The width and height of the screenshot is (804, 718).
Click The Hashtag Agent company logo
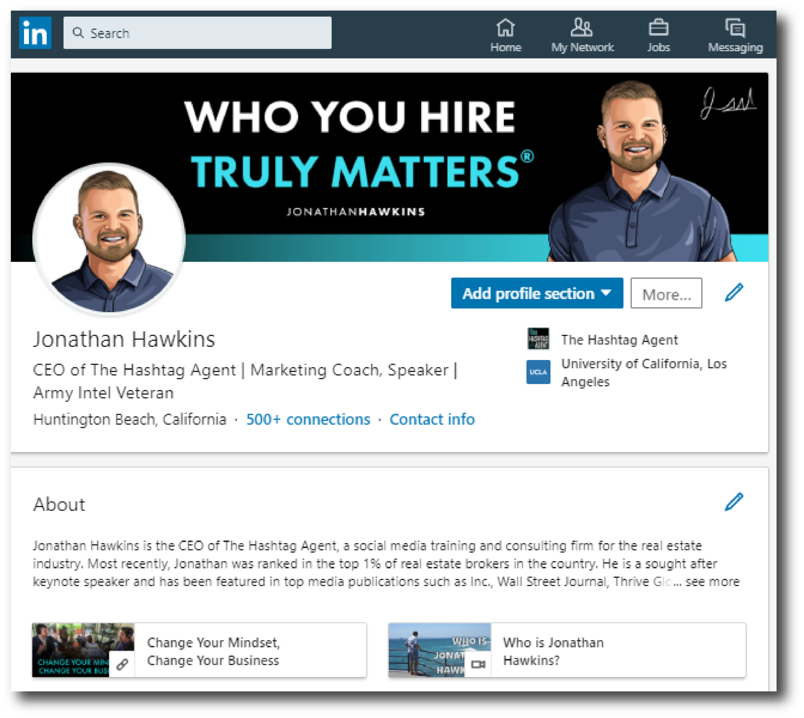(x=538, y=338)
